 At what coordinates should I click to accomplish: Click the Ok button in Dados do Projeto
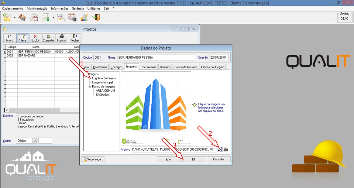[x=194, y=159]
